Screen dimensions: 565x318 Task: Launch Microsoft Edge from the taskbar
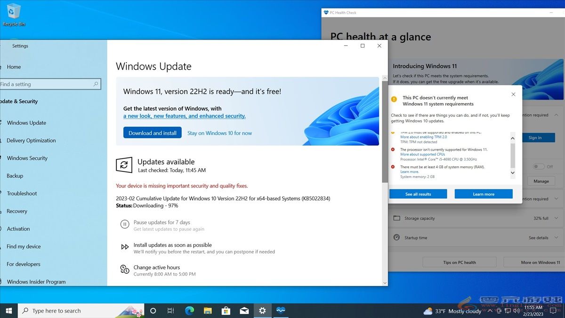[189, 310]
